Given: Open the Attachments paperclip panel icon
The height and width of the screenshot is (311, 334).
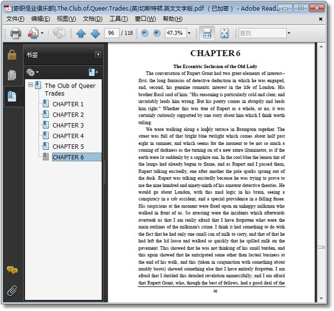Looking at the screenshot, I should (x=12, y=290).
